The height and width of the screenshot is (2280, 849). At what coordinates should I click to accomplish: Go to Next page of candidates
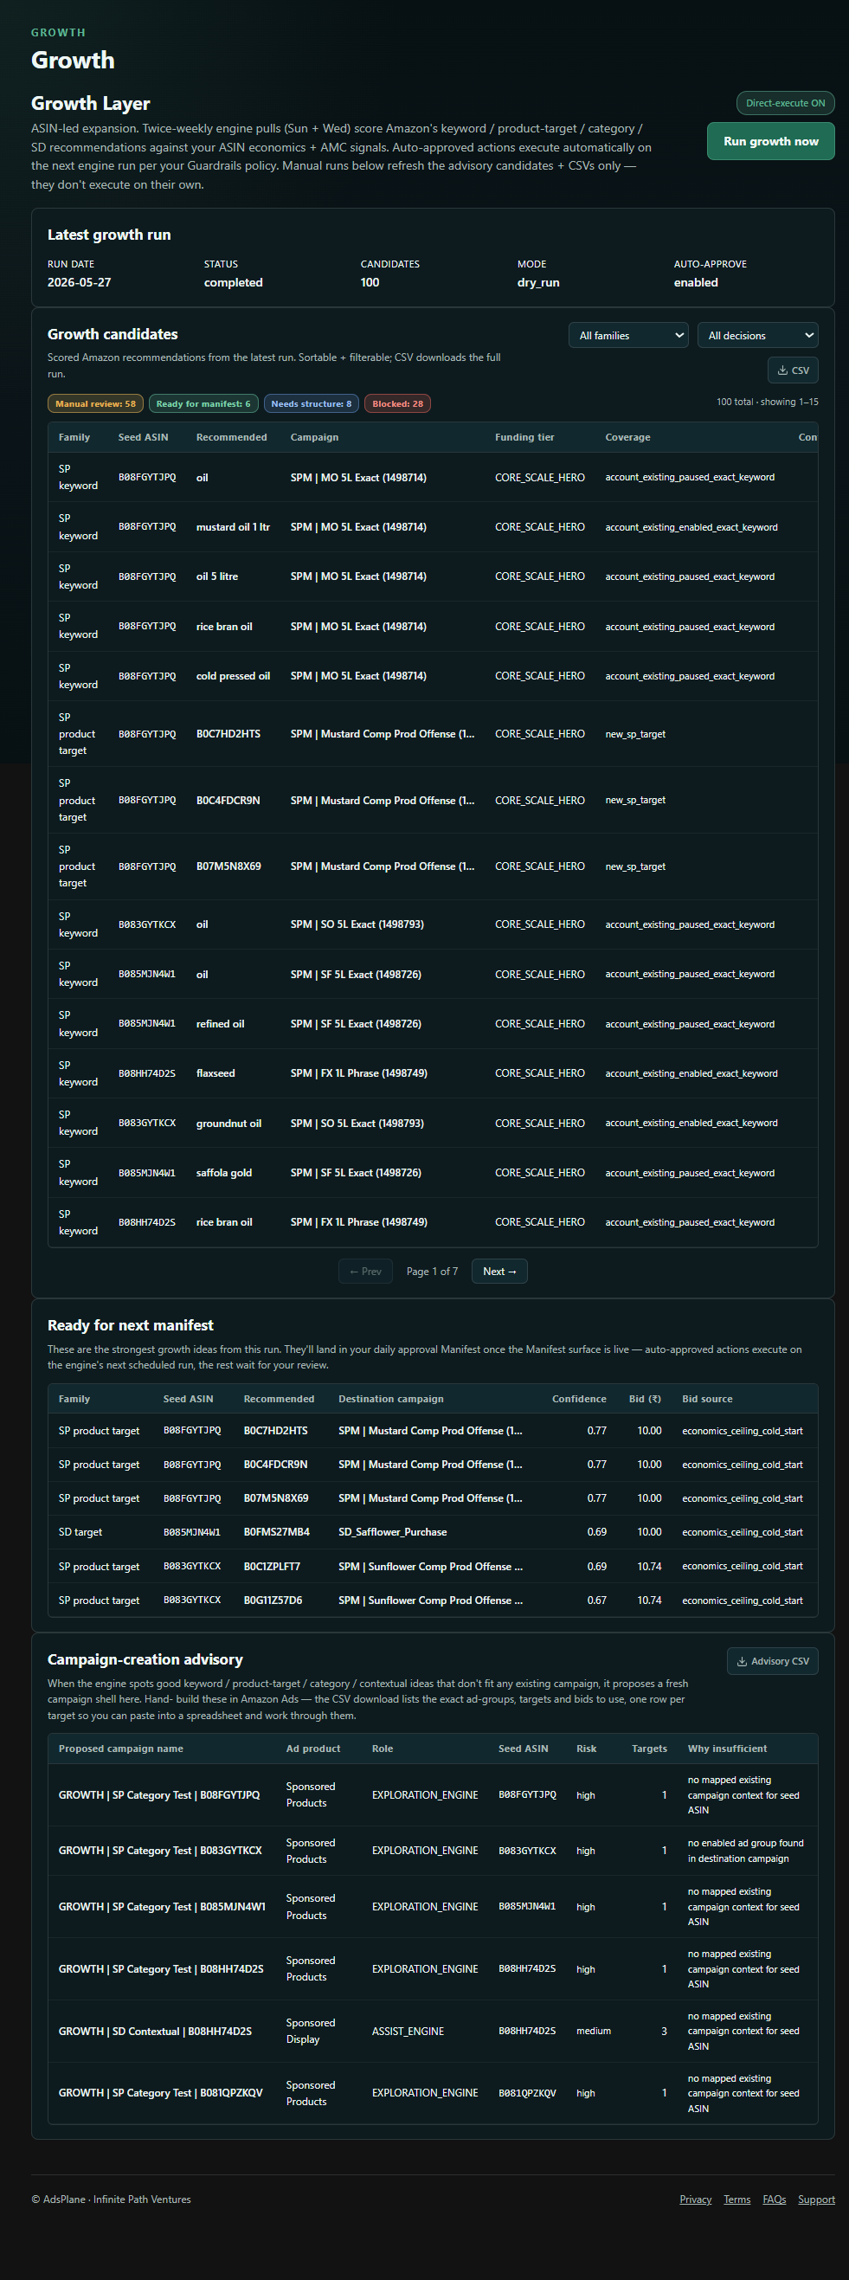pos(499,1271)
